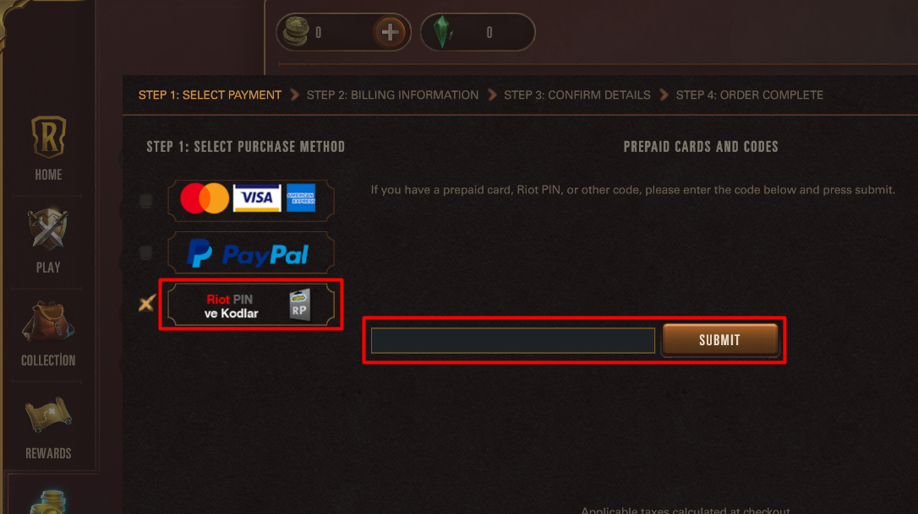Select the PayPal payment checkbox
This screenshot has width=918, height=514.
[145, 252]
